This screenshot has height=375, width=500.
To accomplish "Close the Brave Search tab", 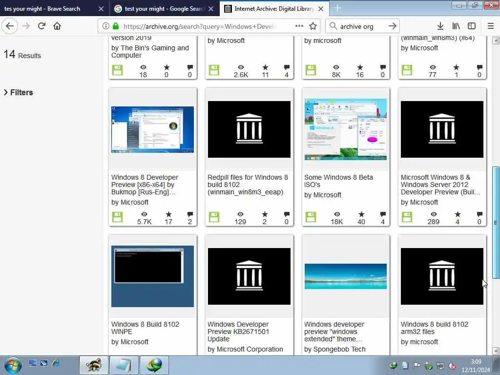I will pos(101,9).
